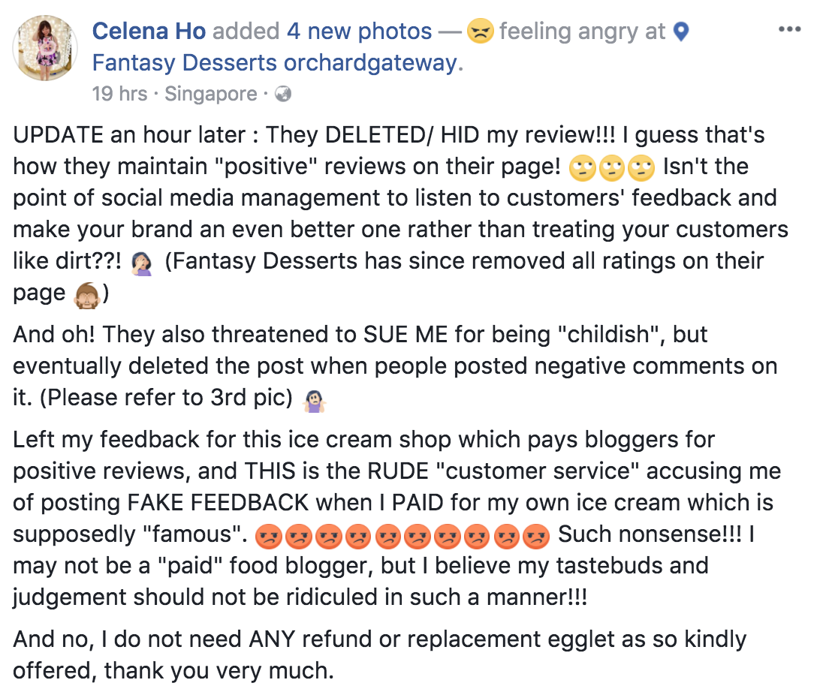Click the location pin icon

681,32
